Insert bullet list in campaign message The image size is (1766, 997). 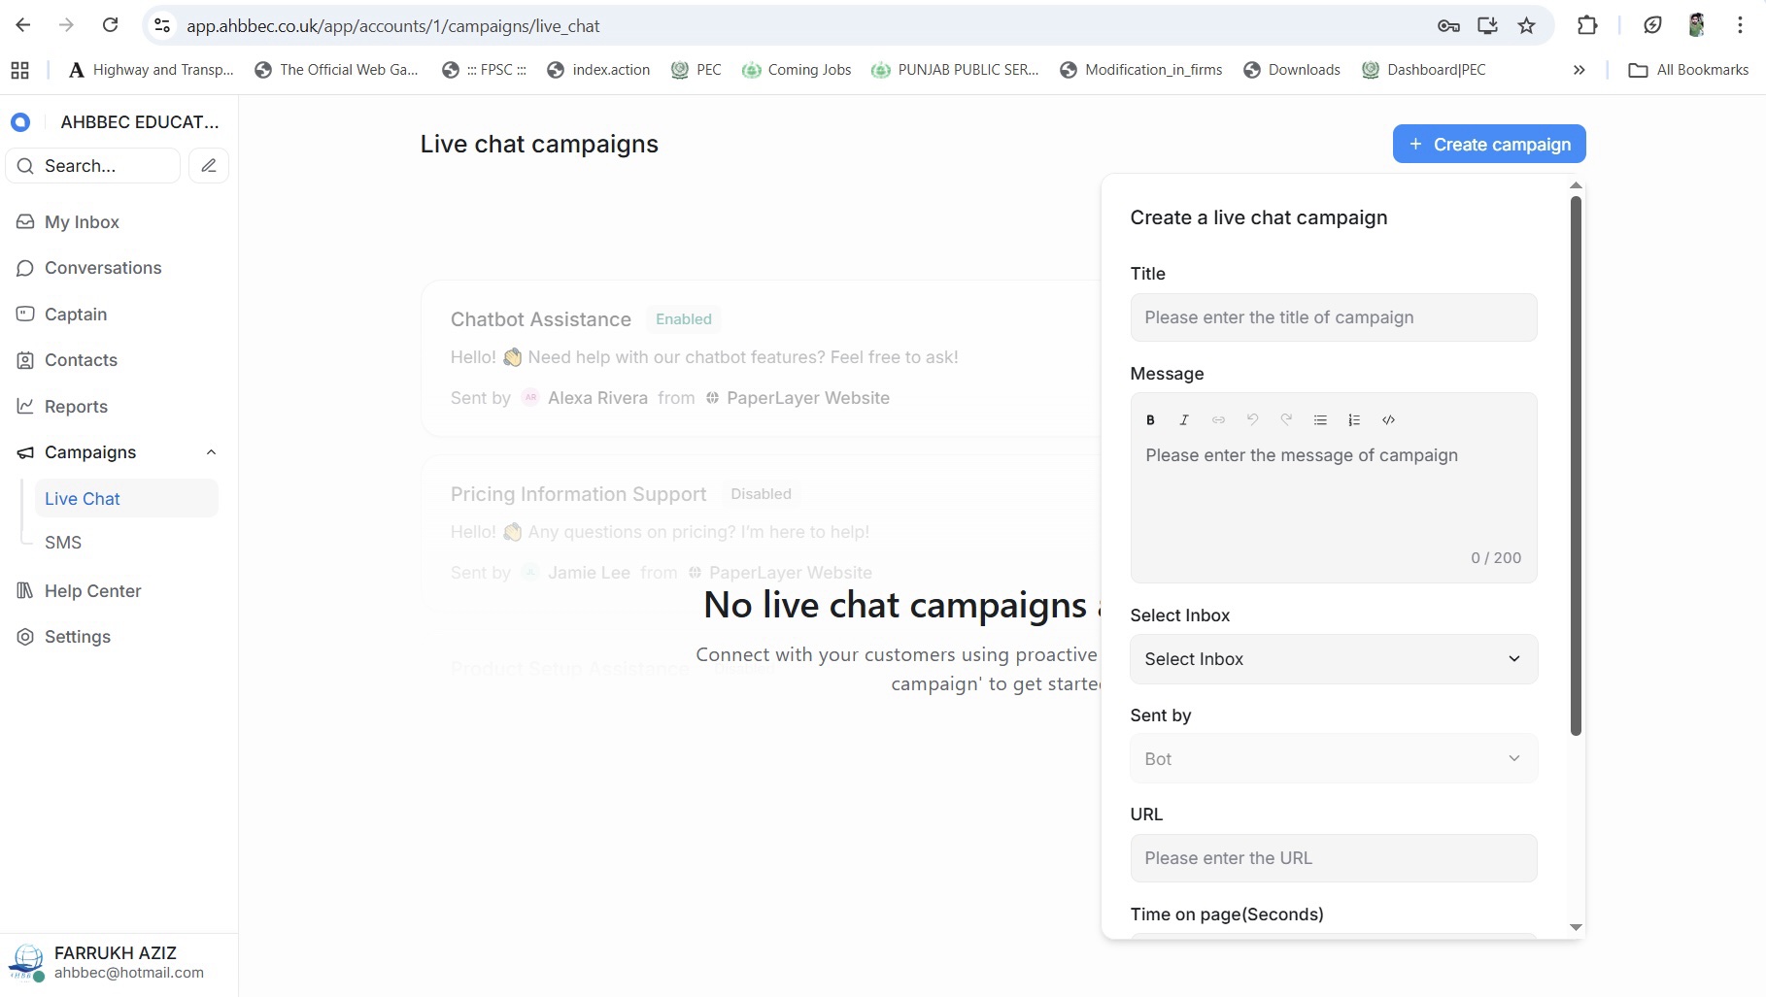(x=1320, y=420)
